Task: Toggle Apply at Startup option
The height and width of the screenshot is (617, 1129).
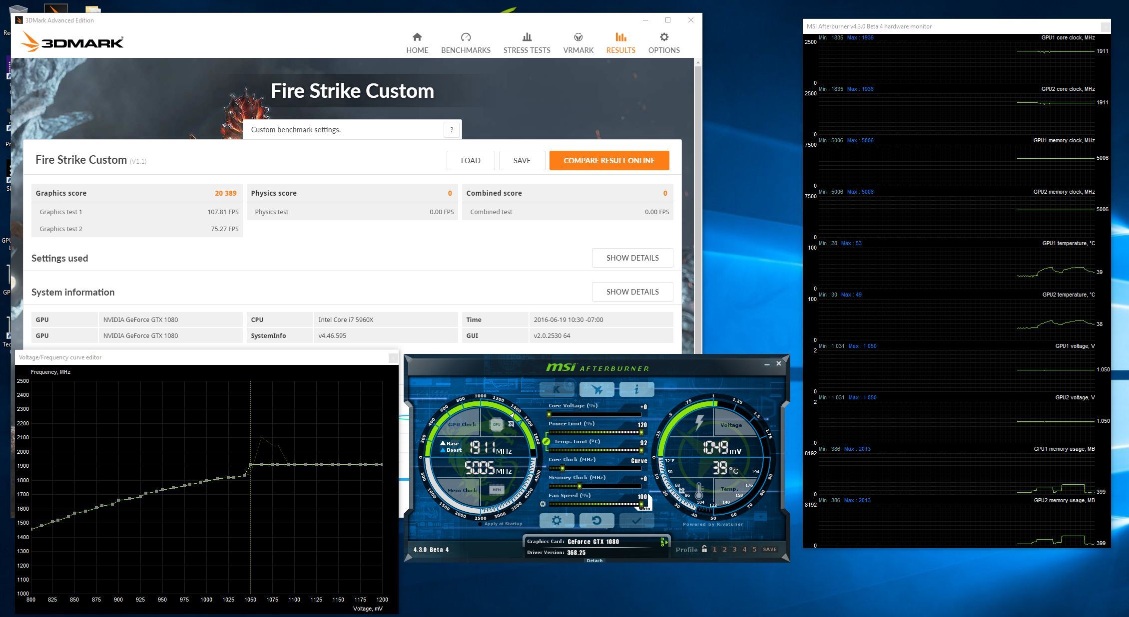Action: click(x=481, y=524)
